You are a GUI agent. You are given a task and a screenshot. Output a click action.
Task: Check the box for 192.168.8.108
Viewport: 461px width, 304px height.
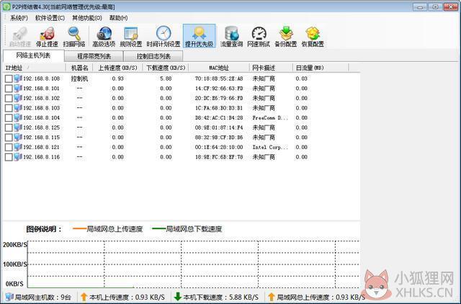9,79
